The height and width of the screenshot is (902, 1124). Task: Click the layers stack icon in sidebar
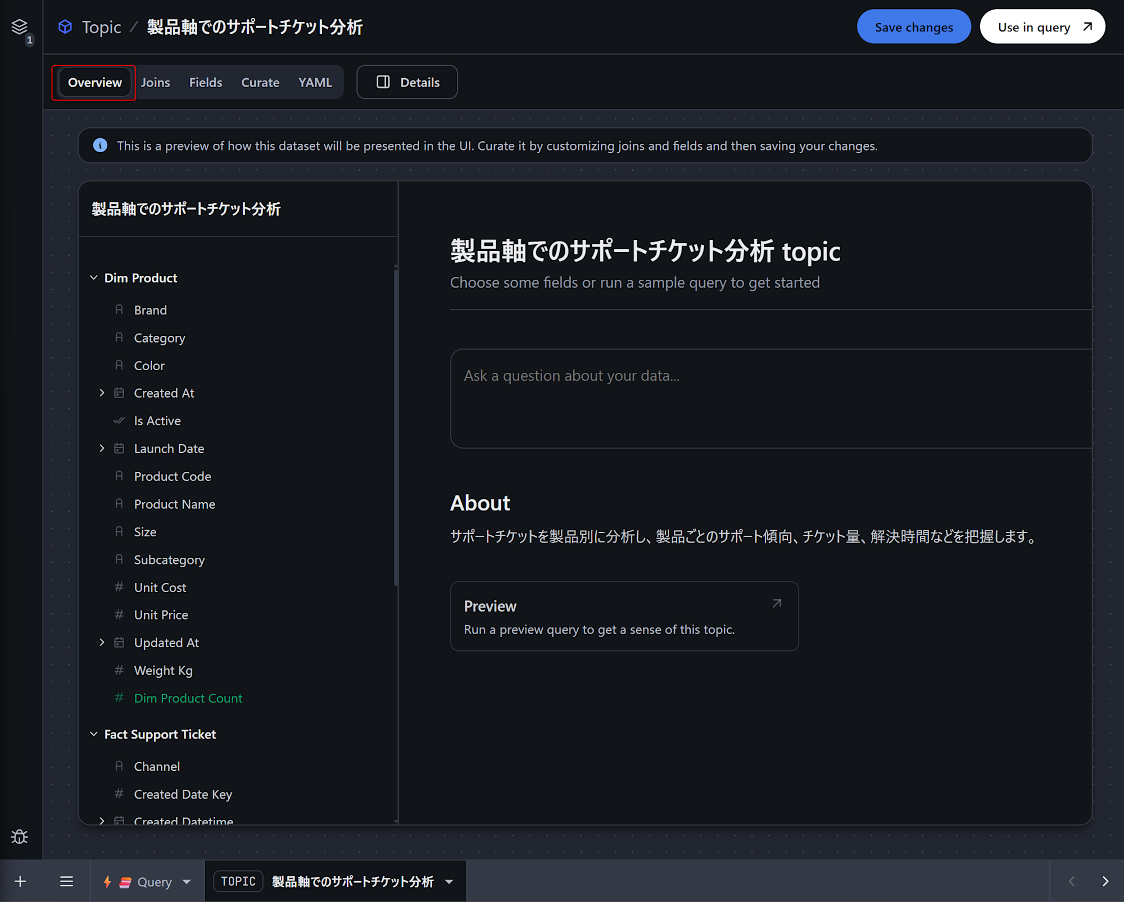coord(20,26)
